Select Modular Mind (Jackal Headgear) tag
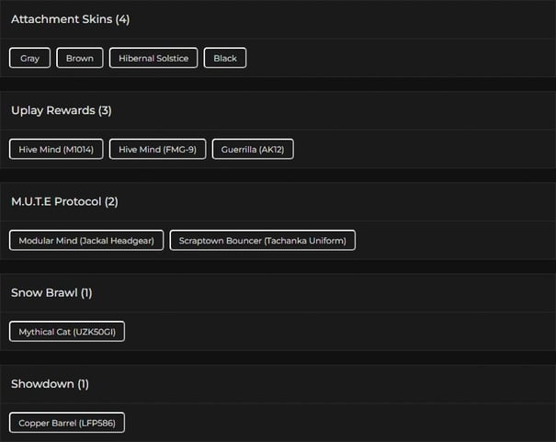 (86, 241)
